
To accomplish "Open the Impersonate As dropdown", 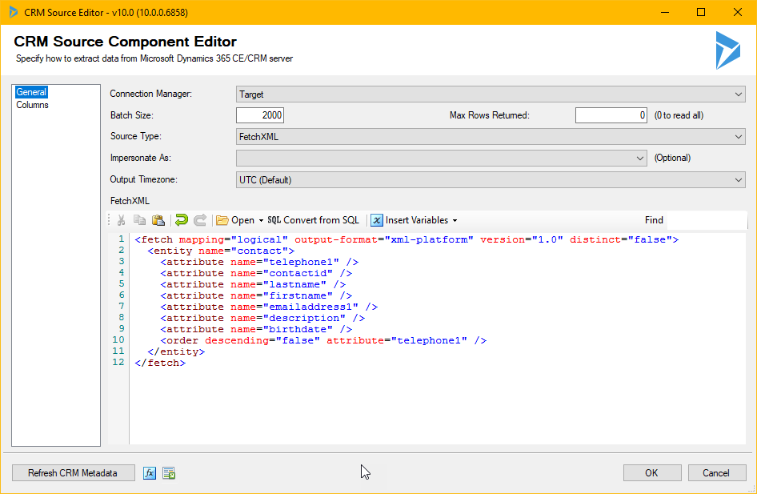I will 441,158.
